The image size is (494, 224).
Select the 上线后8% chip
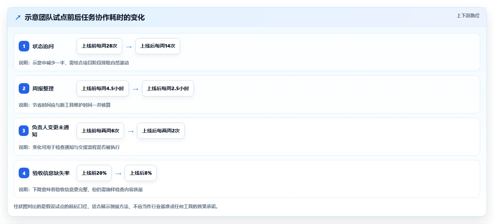tap(141, 173)
